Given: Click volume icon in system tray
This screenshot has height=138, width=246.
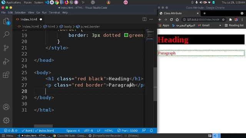Looking at the screenshot, I should 201,2.
